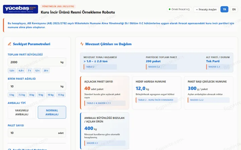The image size is (241, 150).
Task: Click the '12,0 kg' aggregate value
Action: coord(142,88)
